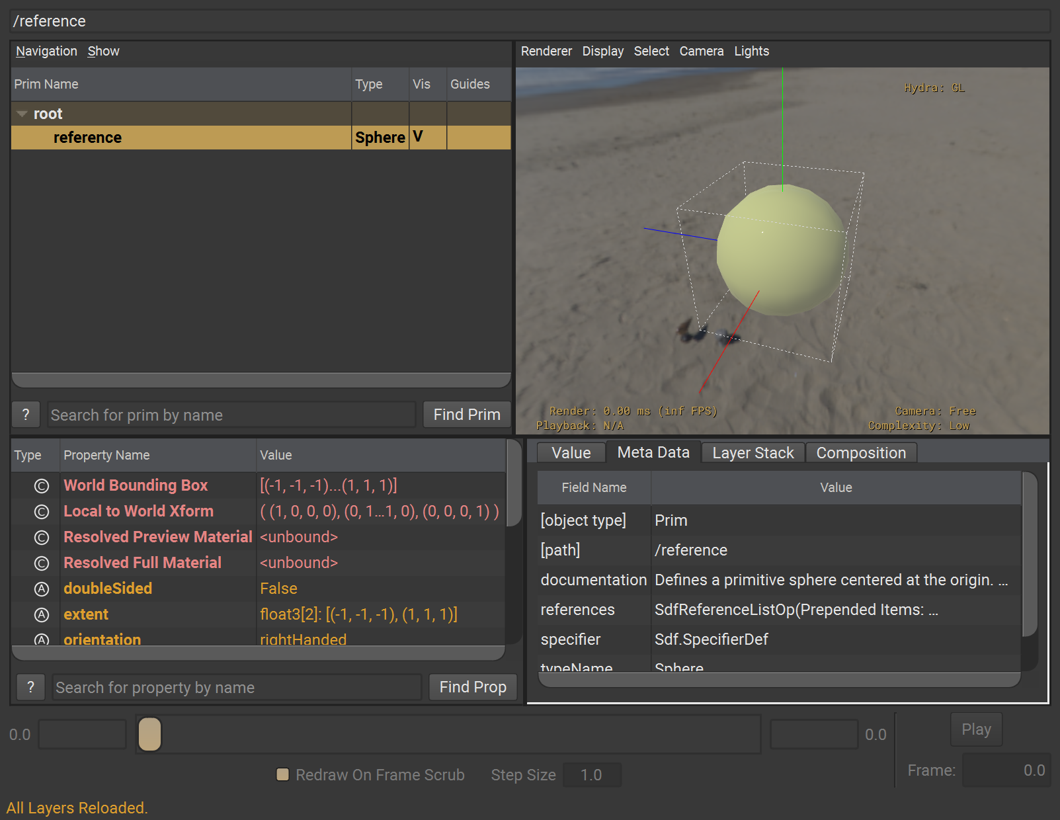The height and width of the screenshot is (820, 1060).
Task: Click the help question mark beside property search
Action: [30, 687]
